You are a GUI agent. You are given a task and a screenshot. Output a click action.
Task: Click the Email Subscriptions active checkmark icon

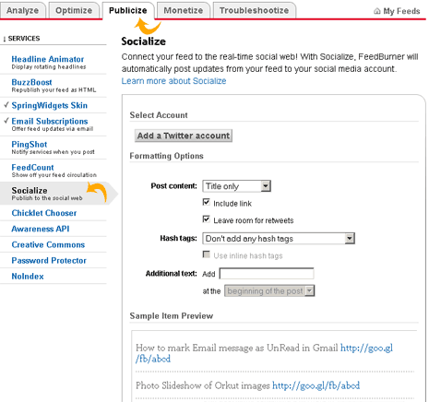point(6,121)
